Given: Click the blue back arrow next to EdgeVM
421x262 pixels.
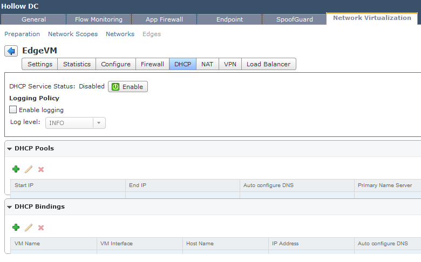Looking at the screenshot, I should coord(11,51).
